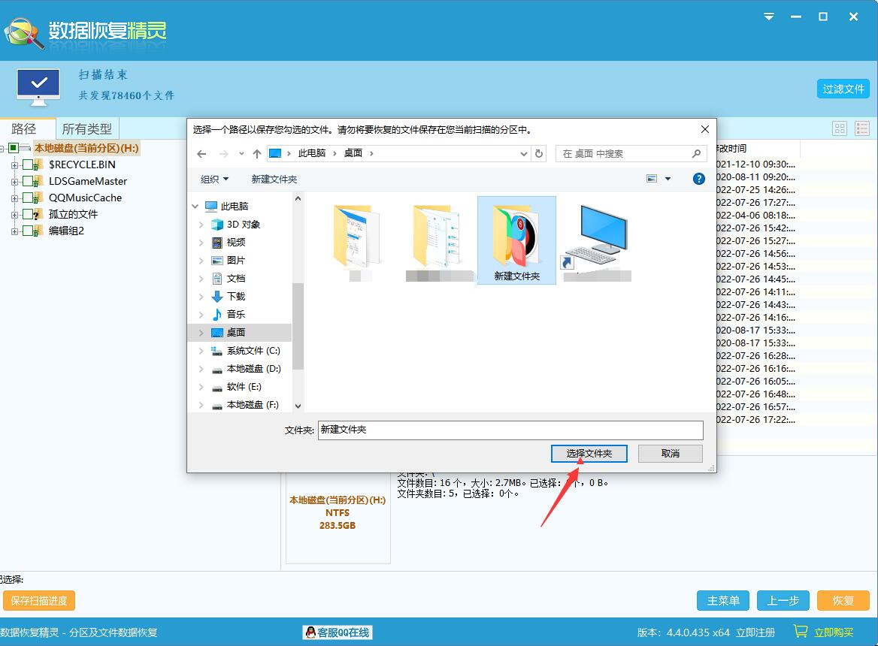Toggle the QQMusicCache checkbox

29,198
